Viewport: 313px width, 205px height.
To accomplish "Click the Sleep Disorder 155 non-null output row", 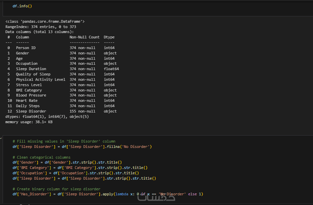I will tap(62, 111).
